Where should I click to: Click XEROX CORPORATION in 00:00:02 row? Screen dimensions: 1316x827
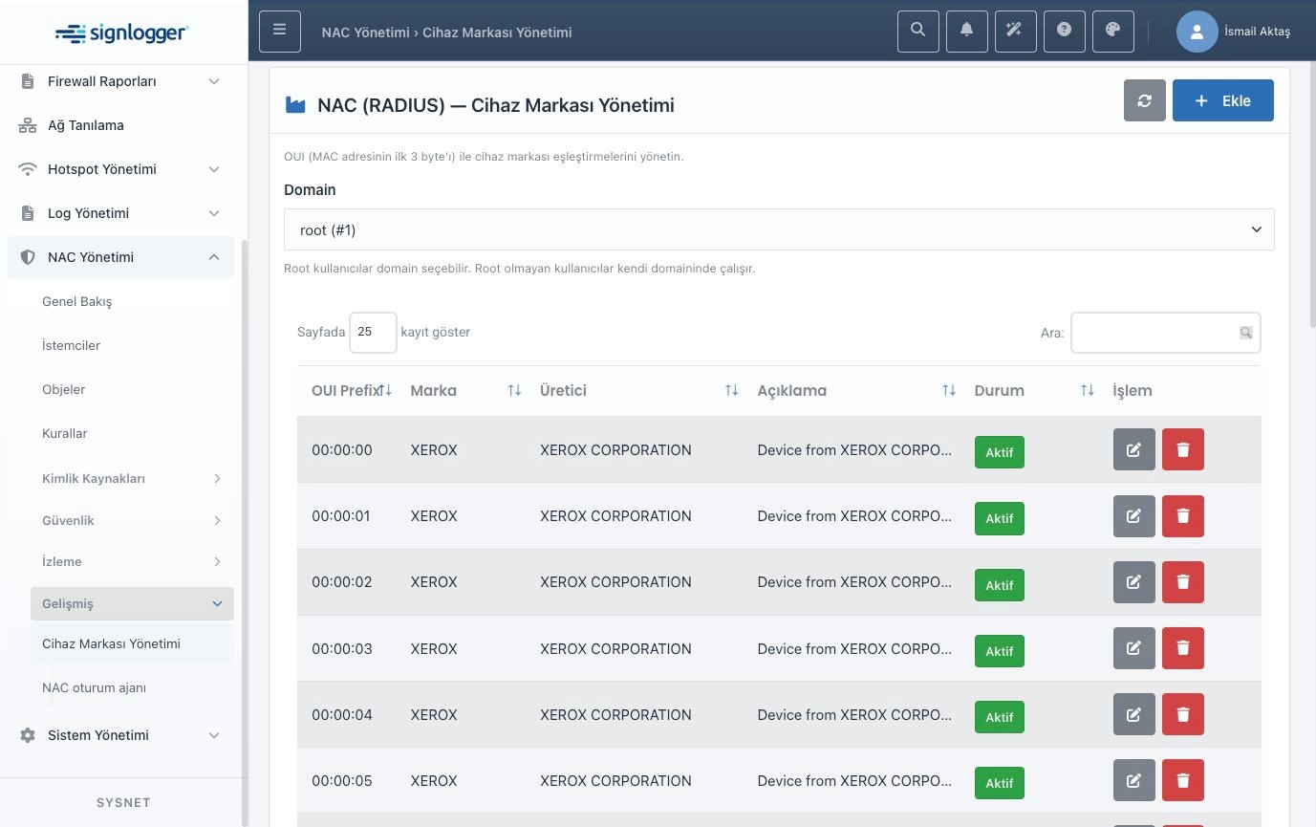pyautogui.click(x=615, y=582)
